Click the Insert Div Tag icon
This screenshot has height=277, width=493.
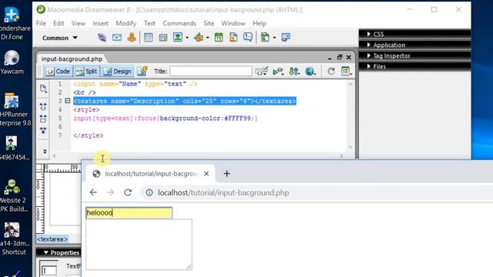[163, 38]
